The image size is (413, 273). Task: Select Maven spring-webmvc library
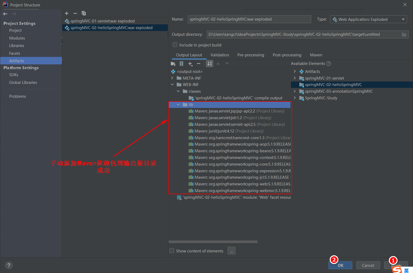(239, 191)
